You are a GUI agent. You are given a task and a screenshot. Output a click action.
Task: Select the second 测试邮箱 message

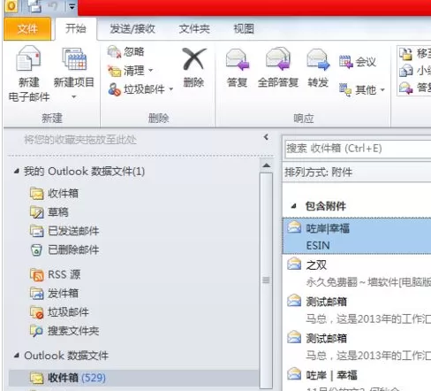tap(357, 347)
